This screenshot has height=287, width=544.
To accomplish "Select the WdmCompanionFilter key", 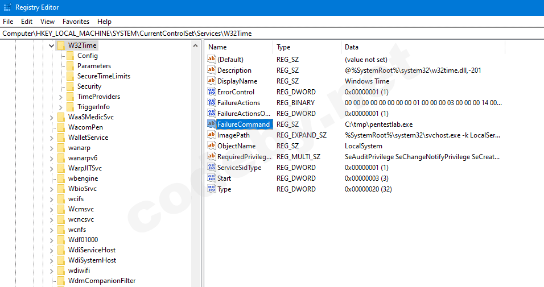I will tap(102, 281).
